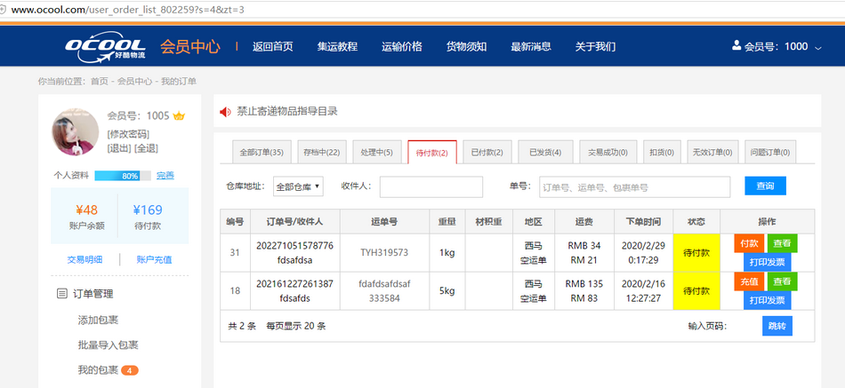Expand the member account dropdown chevron

(818, 47)
